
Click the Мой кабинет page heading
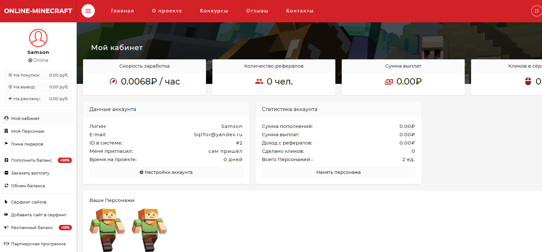click(x=117, y=48)
